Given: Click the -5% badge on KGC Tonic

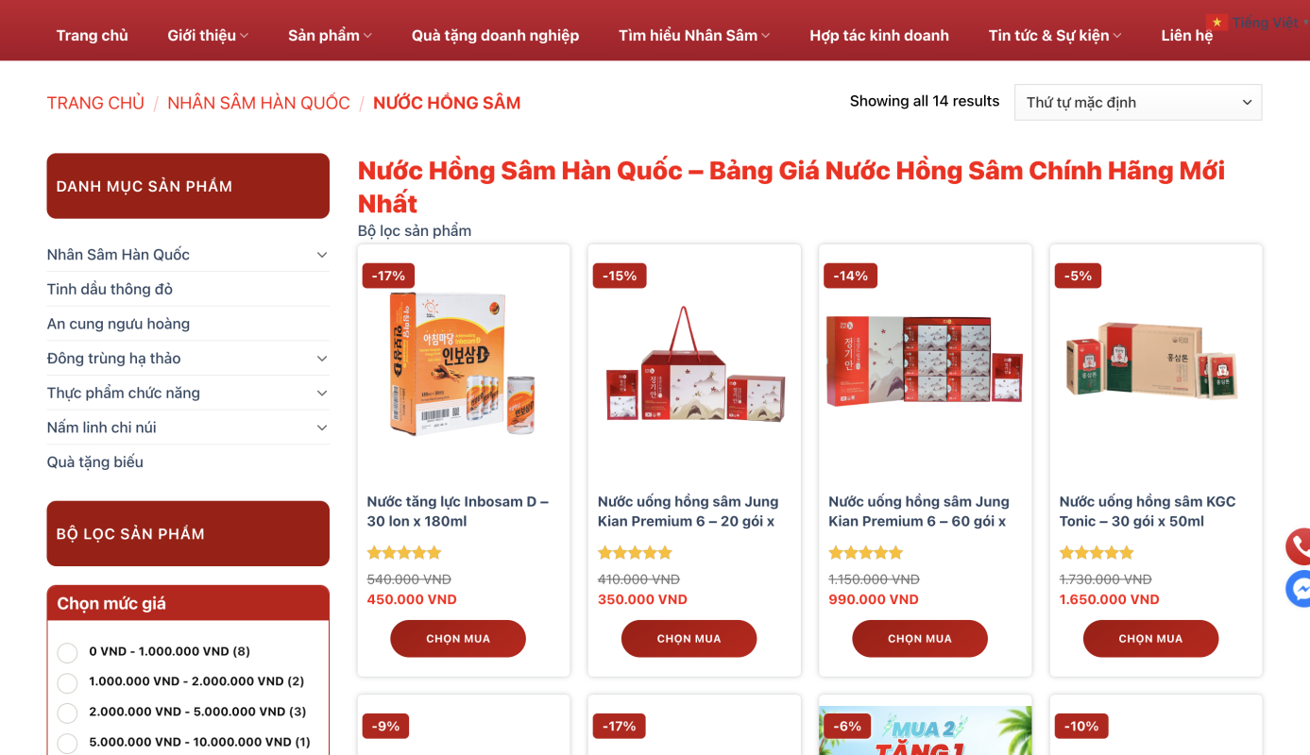Looking at the screenshot, I should pyautogui.click(x=1078, y=276).
